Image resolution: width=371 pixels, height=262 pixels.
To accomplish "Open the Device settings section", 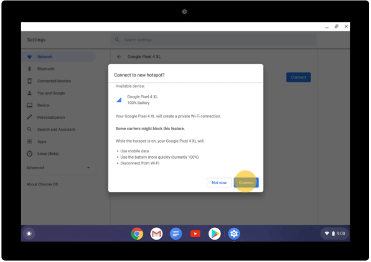I will 59,105.
